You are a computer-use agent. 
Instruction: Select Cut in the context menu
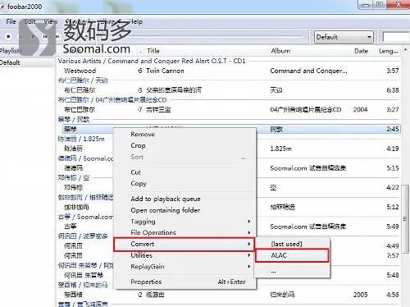[x=184, y=172]
